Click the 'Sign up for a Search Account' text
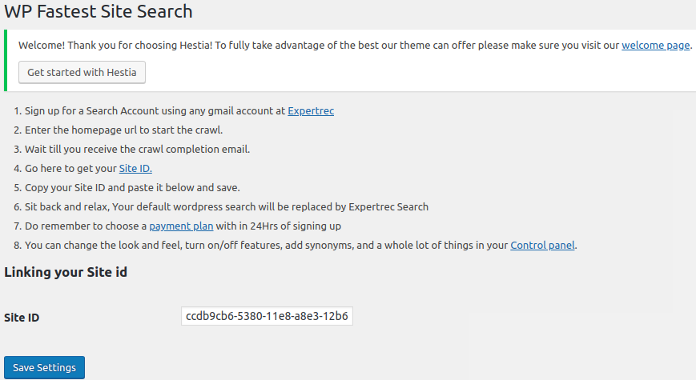Screen dimensions: 696x380 click(152, 111)
